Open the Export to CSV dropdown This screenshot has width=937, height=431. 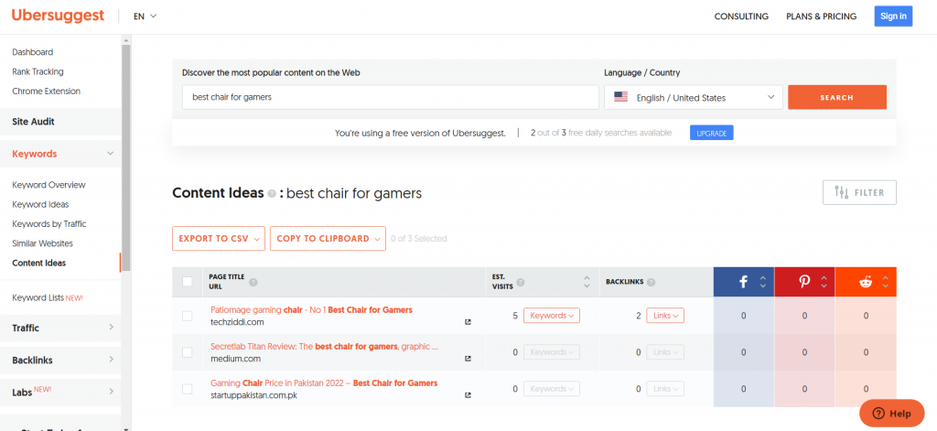[219, 239]
